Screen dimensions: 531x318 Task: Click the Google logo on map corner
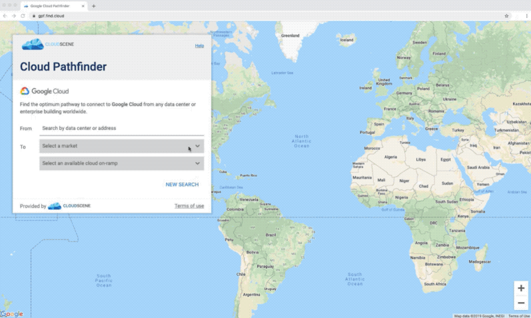pos(12,313)
